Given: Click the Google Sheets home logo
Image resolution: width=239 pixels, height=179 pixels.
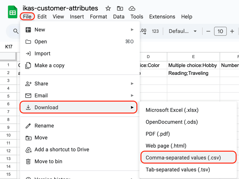Looking at the screenshot, I should click(12, 12).
